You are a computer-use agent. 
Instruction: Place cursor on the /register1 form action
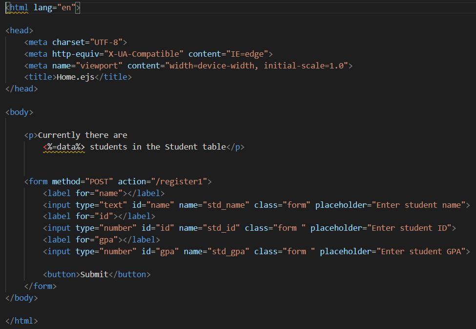pos(176,181)
